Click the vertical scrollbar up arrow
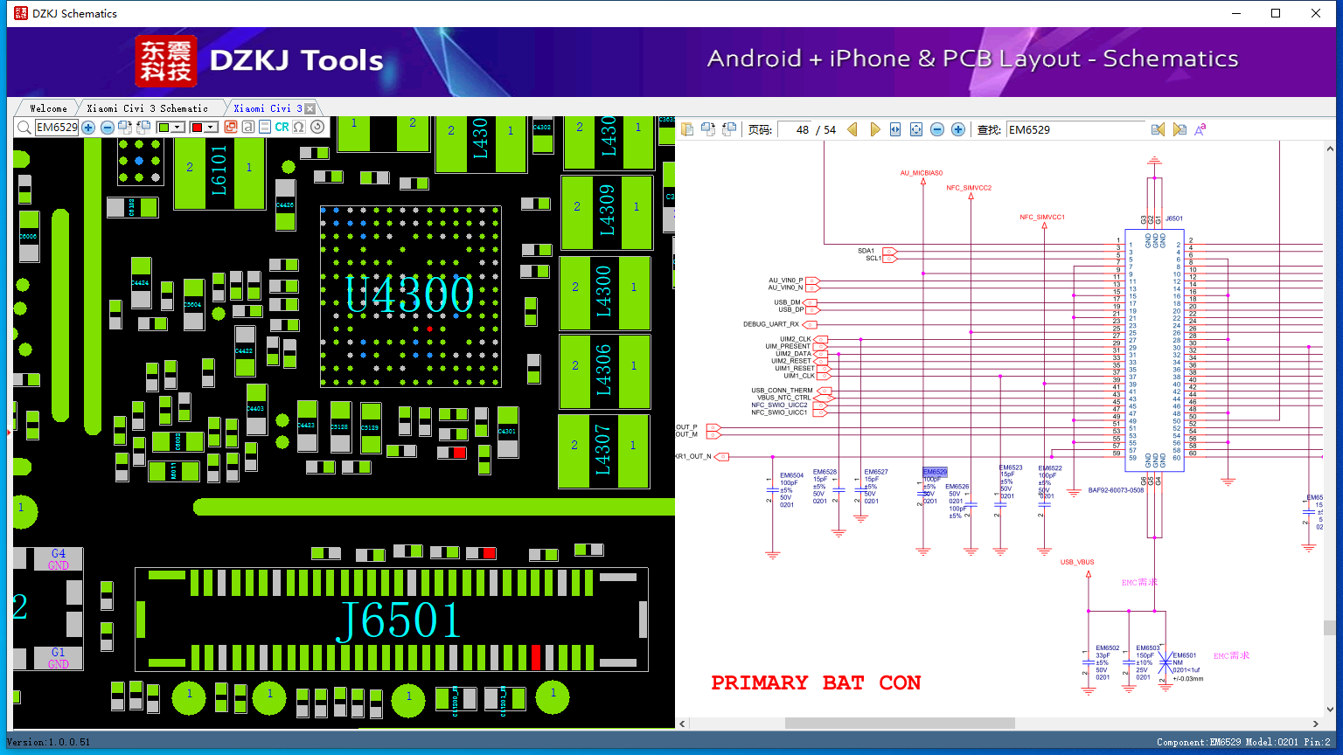The image size is (1343, 755). pyautogui.click(x=1331, y=149)
